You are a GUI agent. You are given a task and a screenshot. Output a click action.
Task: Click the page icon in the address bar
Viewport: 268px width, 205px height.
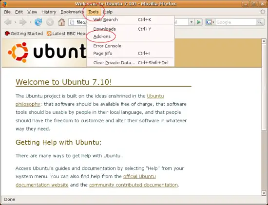pos(72,22)
